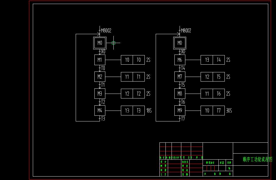This screenshot has height=180, width=276.
Task: Click the 阶段标记 header in title block
Action: pyautogui.click(x=210, y=163)
